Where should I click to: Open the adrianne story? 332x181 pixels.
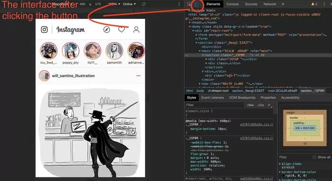click(136, 51)
